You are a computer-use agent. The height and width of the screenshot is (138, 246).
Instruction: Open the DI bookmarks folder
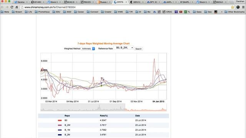click(x=138, y=12)
